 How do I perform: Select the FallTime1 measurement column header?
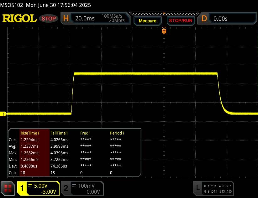(x=59, y=133)
